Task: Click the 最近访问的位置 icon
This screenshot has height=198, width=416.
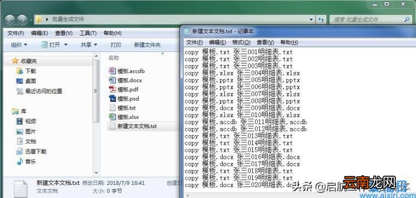Action: click(19, 91)
